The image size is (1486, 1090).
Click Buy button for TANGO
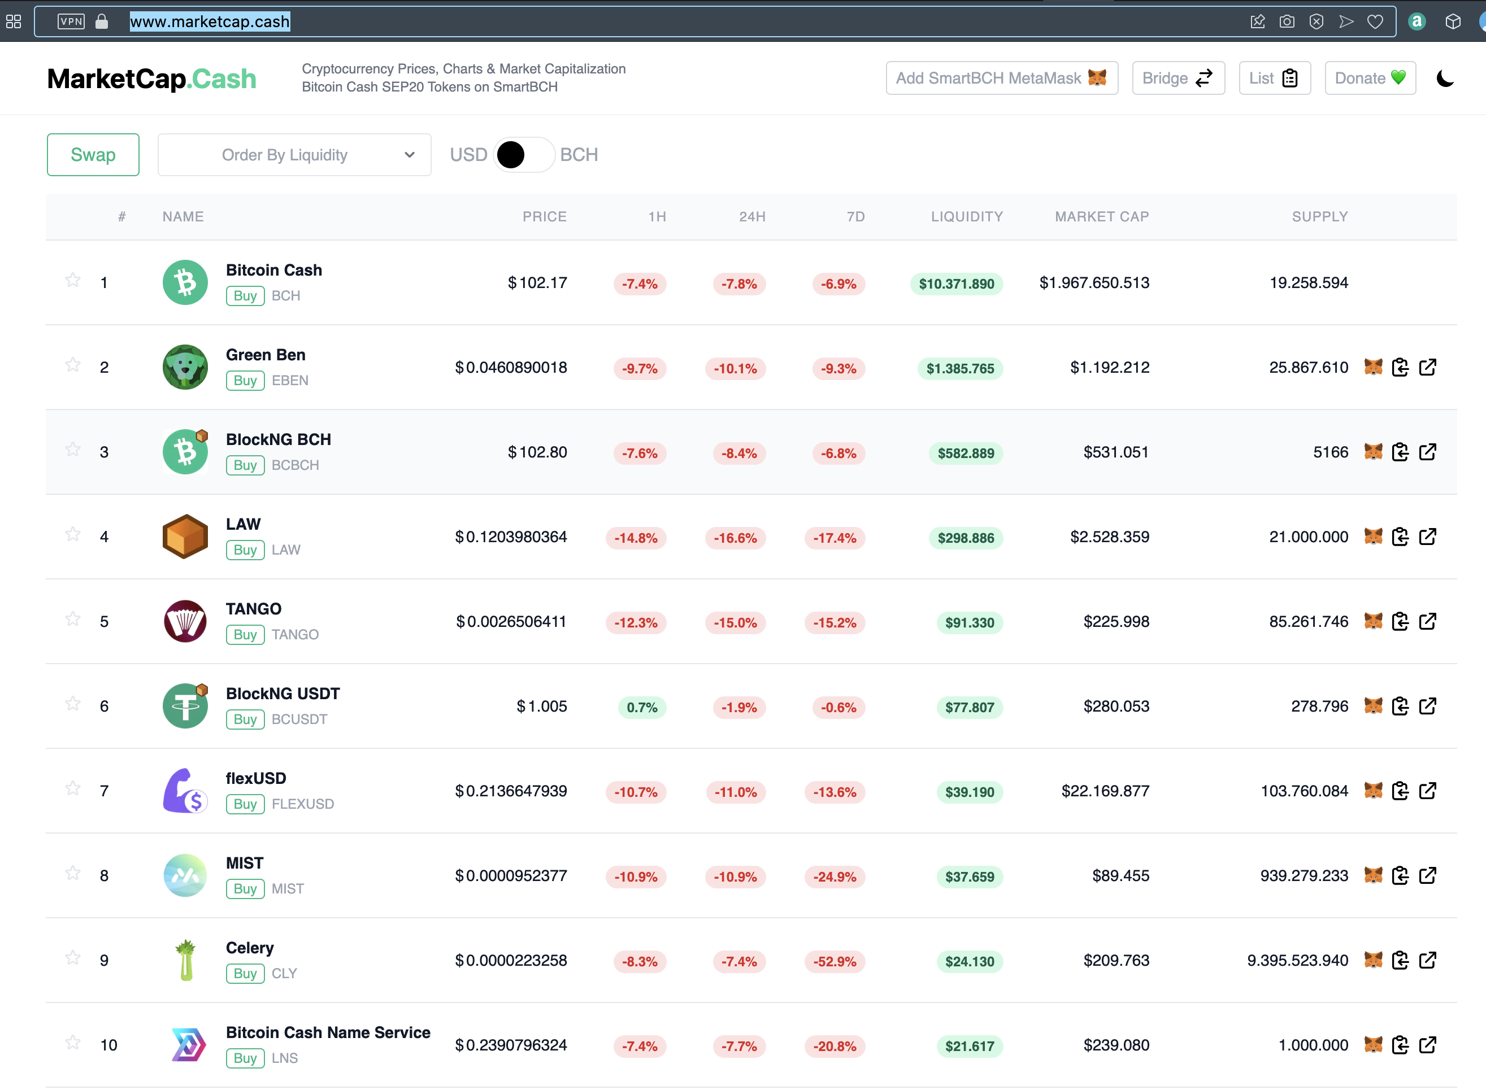[245, 635]
